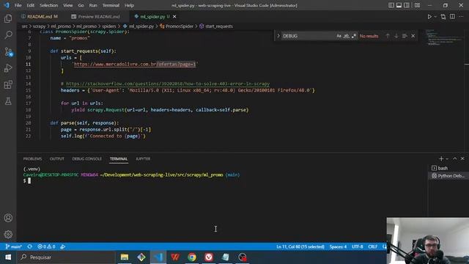Click the Synchronize Changes status icon
The height and width of the screenshot is (264, 469).
coord(29,246)
